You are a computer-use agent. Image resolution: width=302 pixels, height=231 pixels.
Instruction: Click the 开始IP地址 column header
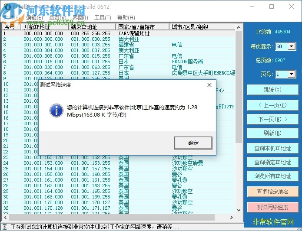click(45, 27)
